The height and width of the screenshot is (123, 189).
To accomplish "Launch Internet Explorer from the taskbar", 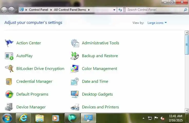I will coord(23,118).
